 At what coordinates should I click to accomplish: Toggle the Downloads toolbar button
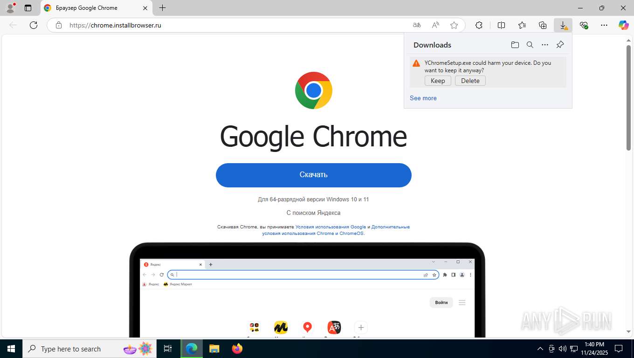[563, 25]
